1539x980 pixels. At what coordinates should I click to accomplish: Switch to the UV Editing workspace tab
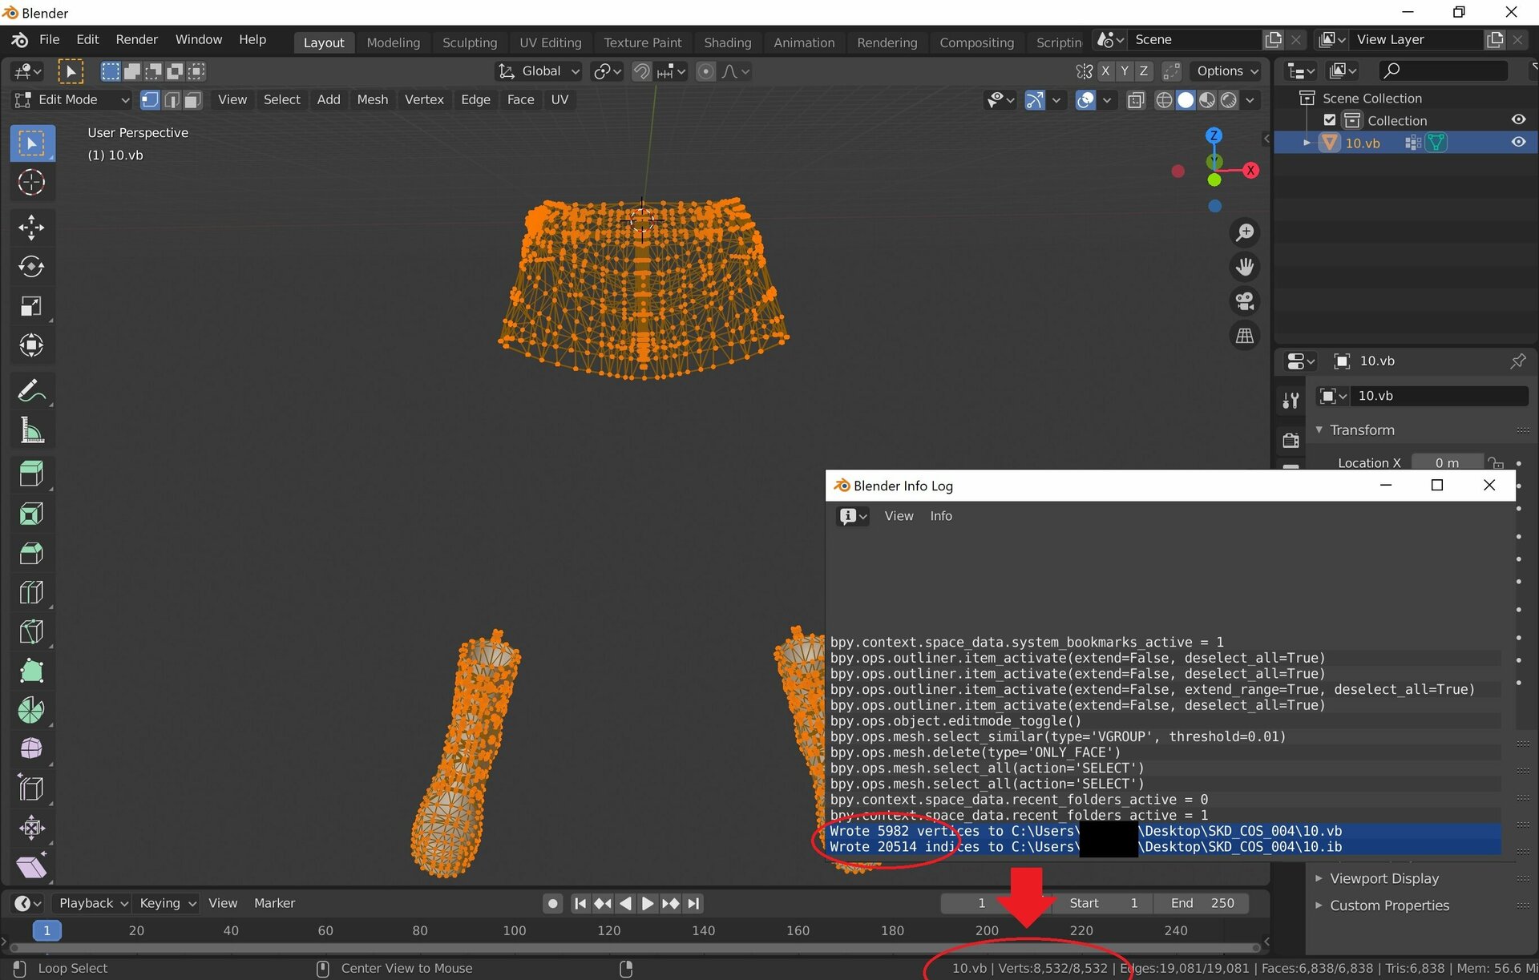550,42
